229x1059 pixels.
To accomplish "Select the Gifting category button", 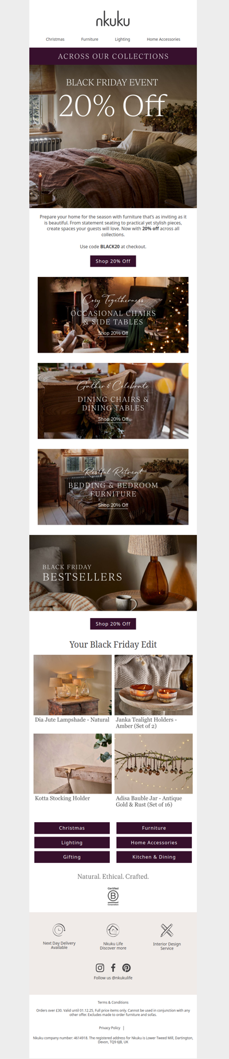I will coord(72,857).
